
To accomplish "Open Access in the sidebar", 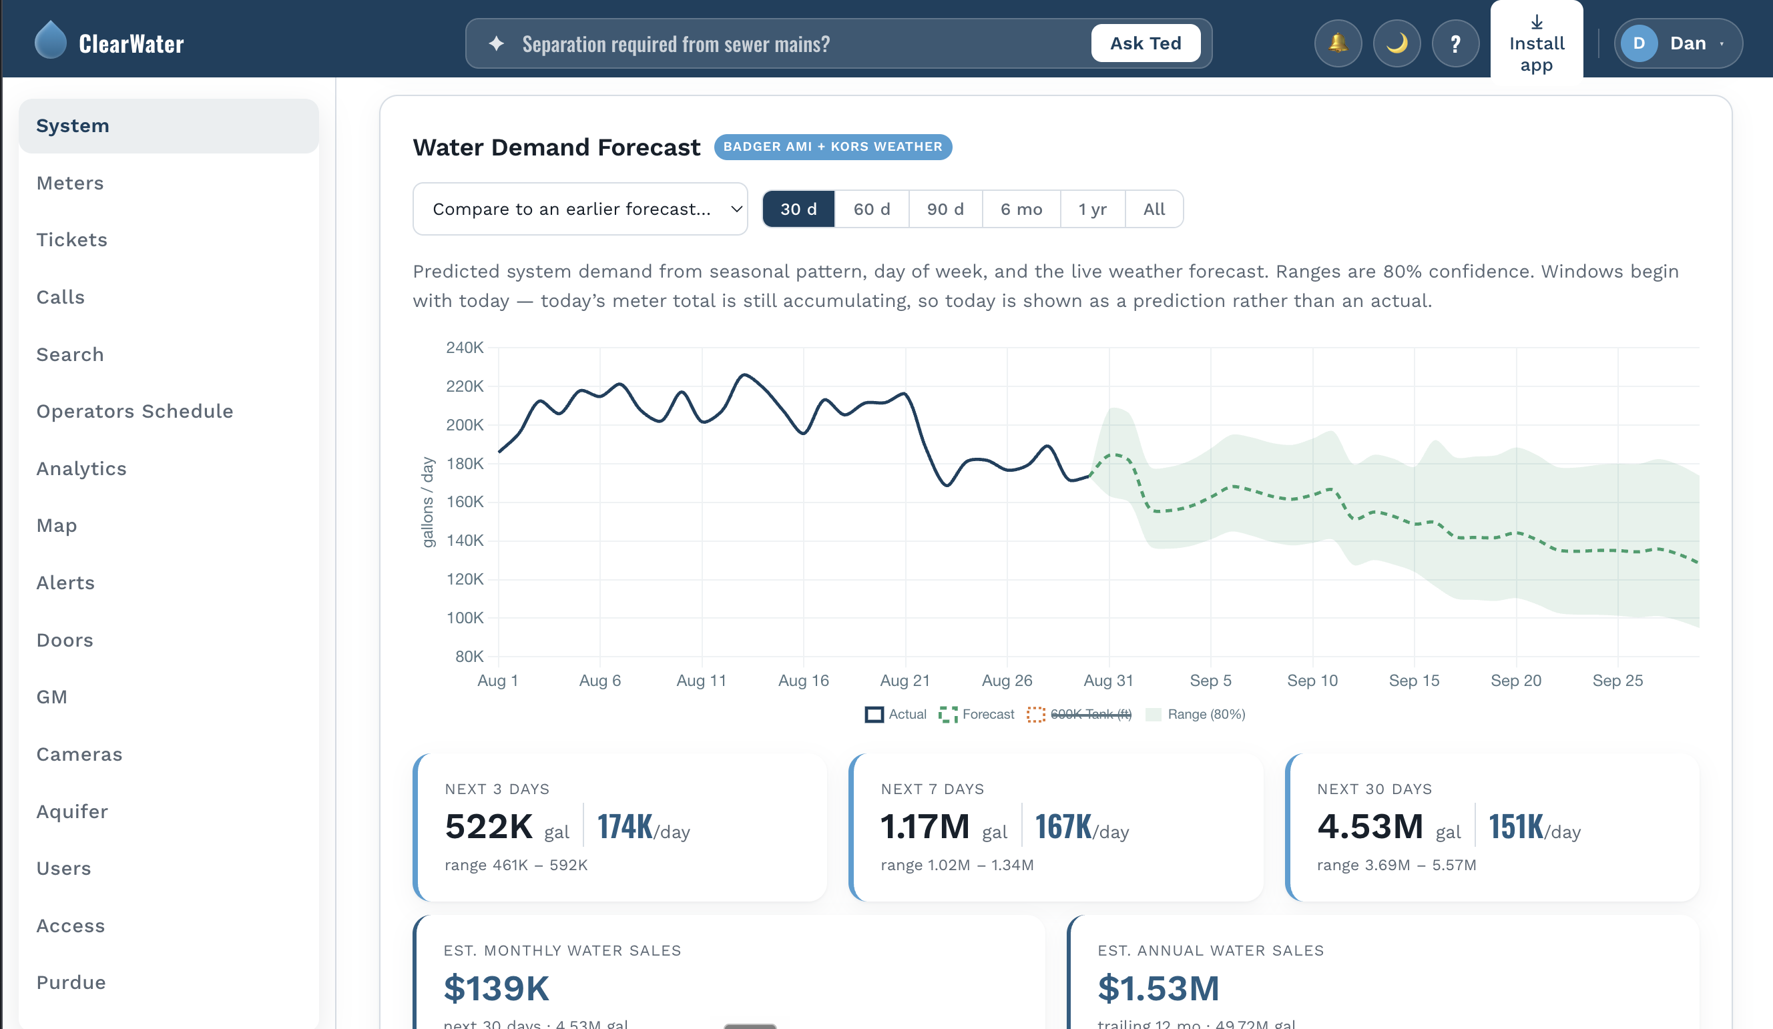I will pyautogui.click(x=169, y=926).
